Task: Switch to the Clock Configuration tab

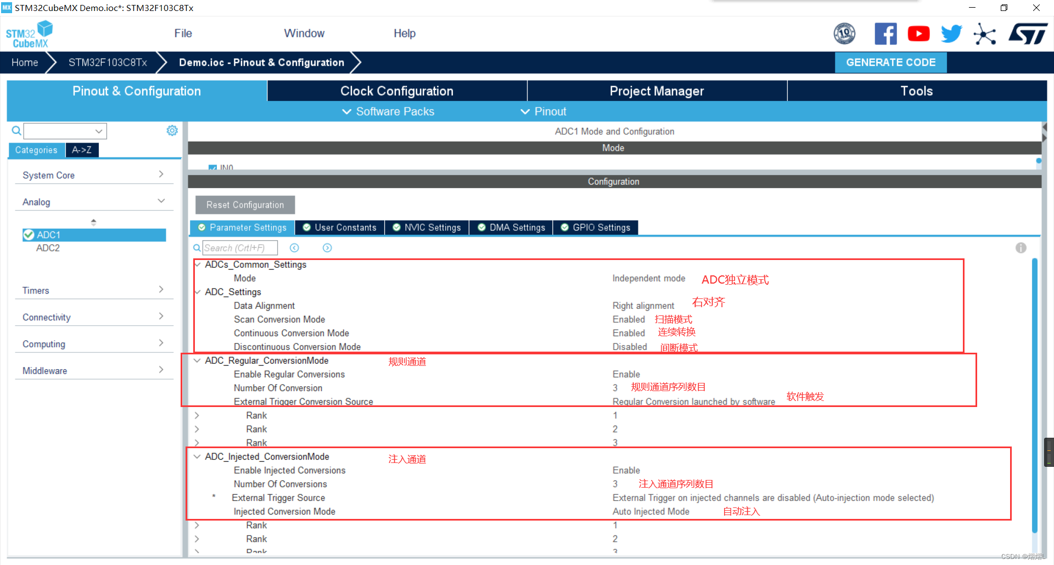Action: [397, 91]
